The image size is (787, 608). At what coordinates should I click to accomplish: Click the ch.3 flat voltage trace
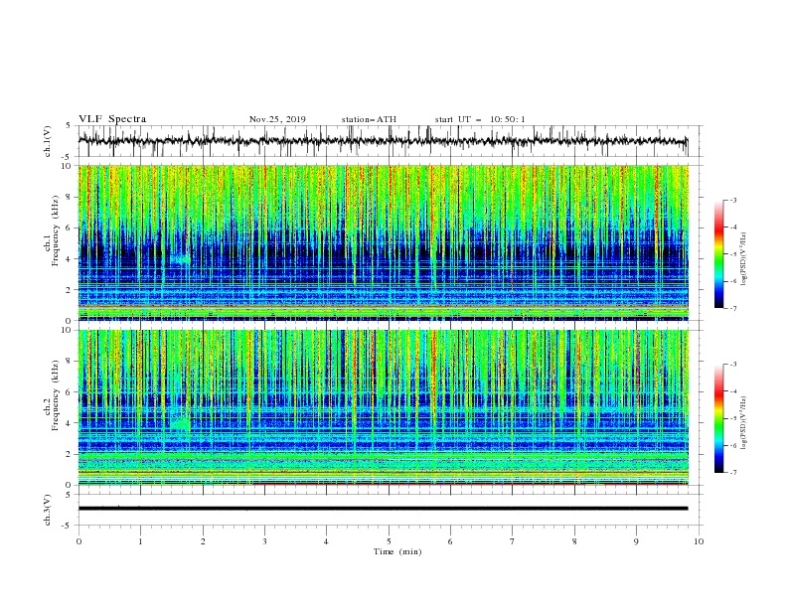tap(383, 509)
